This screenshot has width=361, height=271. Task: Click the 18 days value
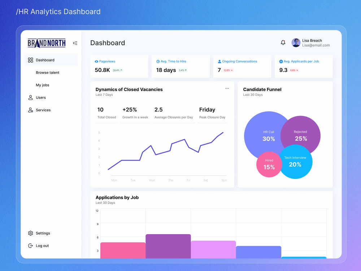pyautogui.click(x=166, y=70)
